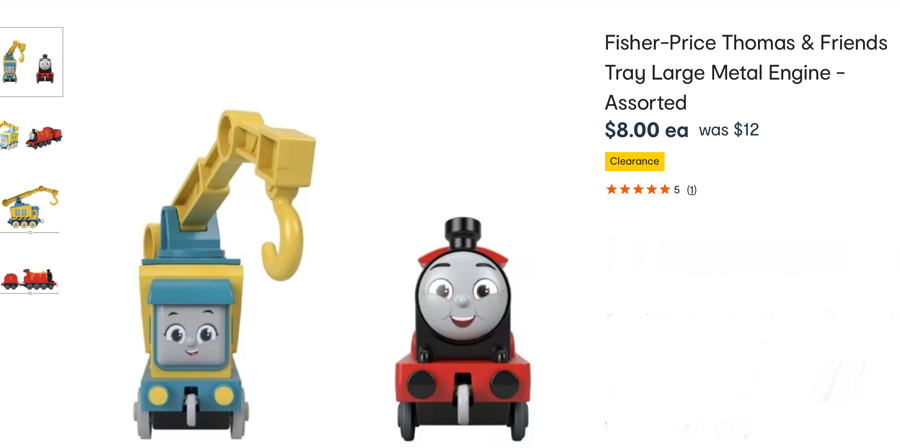Click the $8.00 ea price
The width and height of the screenshot is (900, 448).
[646, 130]
